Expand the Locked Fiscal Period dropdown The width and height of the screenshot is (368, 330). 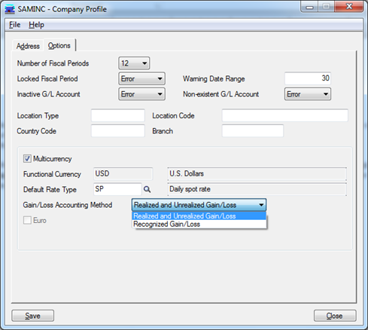tap(141, 79)
